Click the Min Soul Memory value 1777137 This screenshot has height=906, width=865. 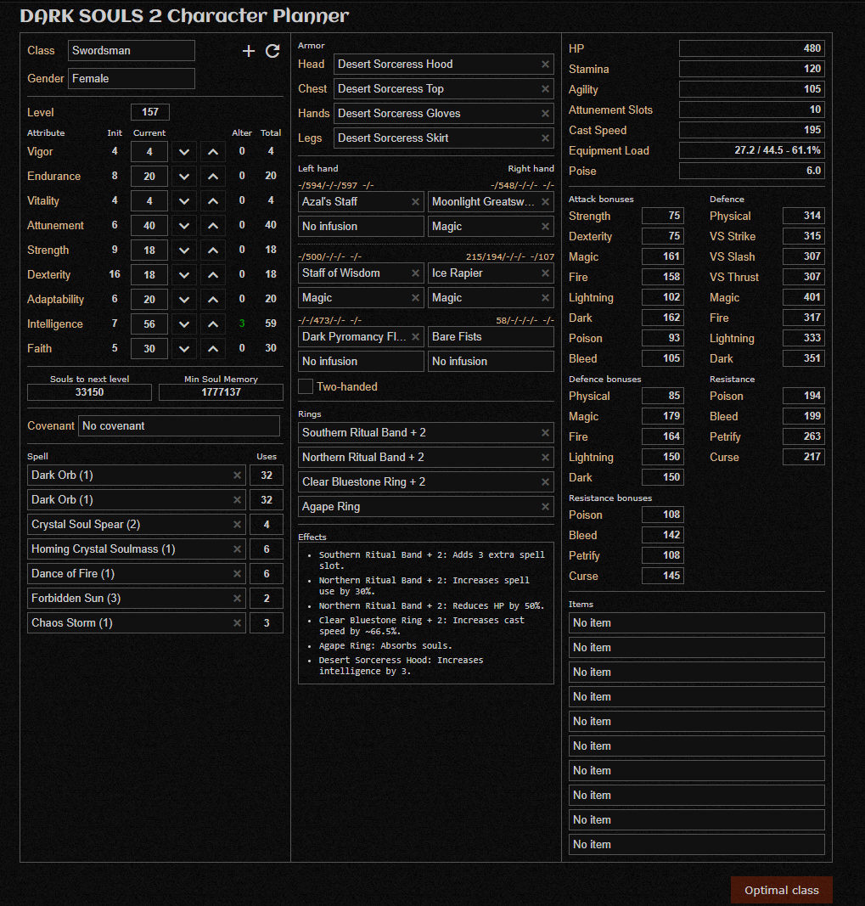tap(222, 392)
